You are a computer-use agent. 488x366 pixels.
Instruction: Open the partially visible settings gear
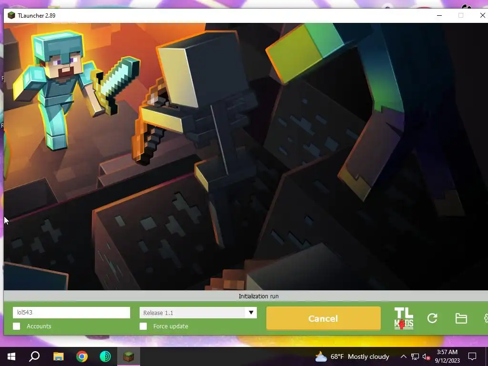pos(486,318)
